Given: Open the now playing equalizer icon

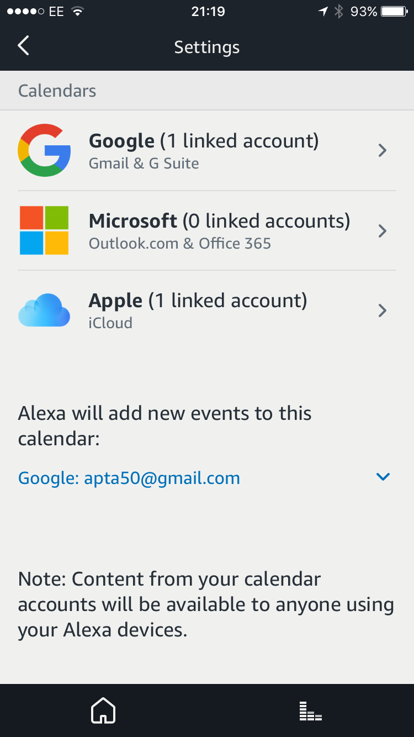Looking at the screenshot, I should (310, 711).
